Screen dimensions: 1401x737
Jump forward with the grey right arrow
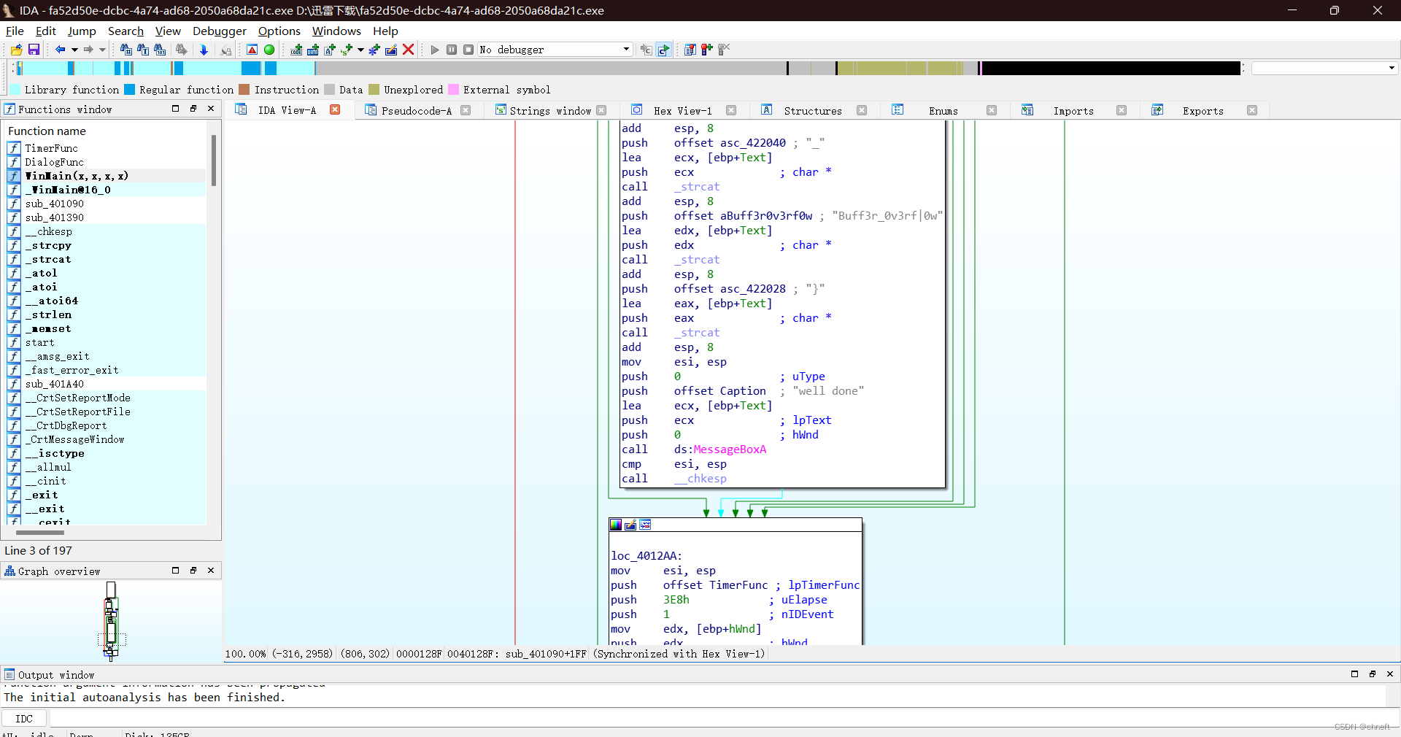[x=88, y=50]
